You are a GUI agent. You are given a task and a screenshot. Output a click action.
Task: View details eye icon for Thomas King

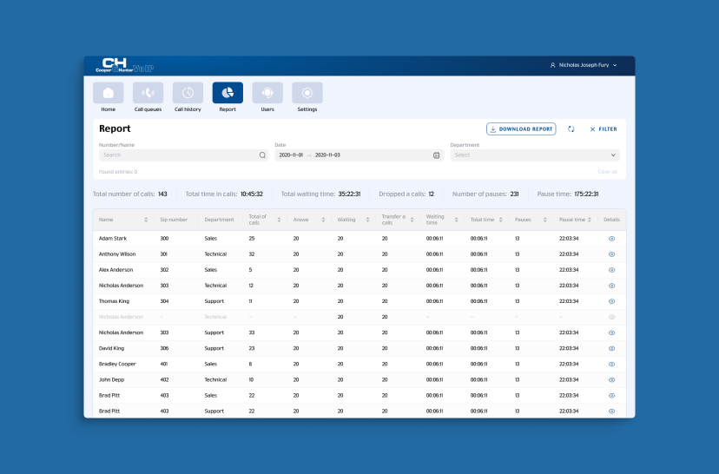[611, 301]
